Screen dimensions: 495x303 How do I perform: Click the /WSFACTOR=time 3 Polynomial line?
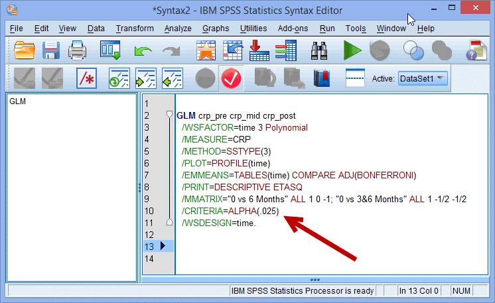244,127
